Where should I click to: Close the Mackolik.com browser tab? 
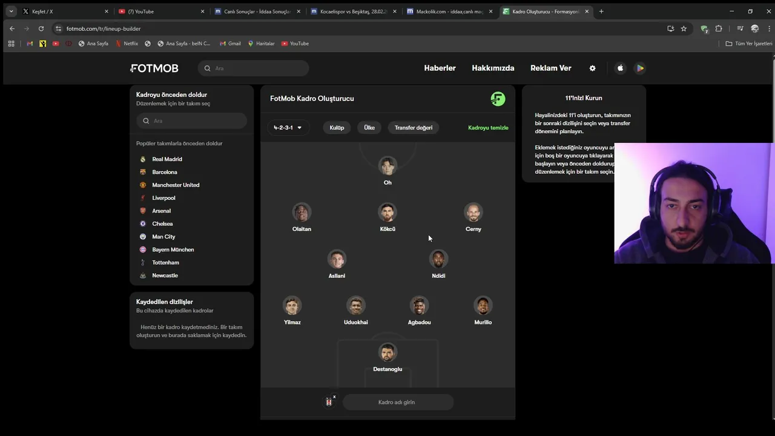(490, 12)
